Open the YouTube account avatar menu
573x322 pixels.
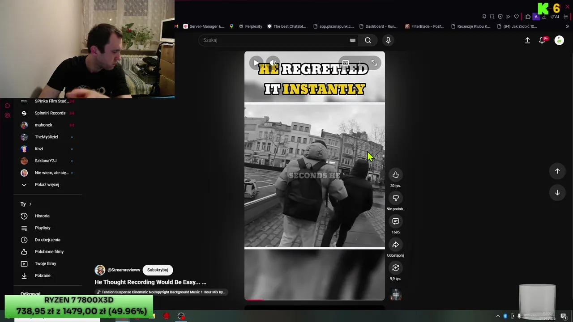click(559, 40)
